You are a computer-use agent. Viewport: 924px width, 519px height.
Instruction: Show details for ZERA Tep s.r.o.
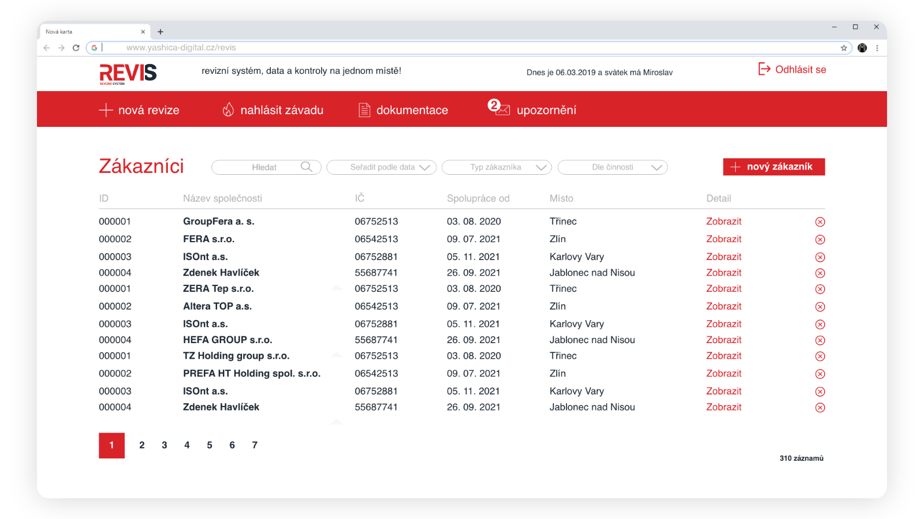pos(724,288)
